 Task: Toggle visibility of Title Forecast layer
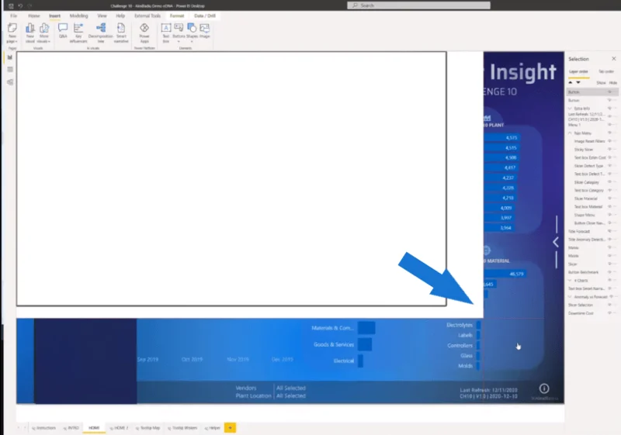tap(610, 231)
